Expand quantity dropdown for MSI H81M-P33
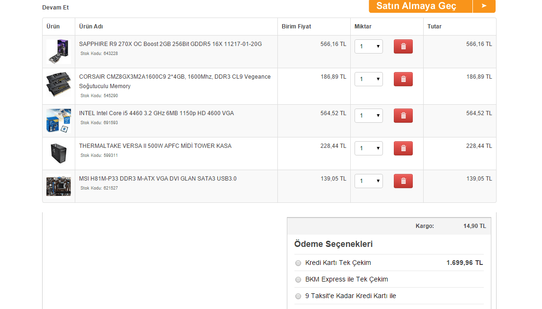542x309 pixels. 368,181
